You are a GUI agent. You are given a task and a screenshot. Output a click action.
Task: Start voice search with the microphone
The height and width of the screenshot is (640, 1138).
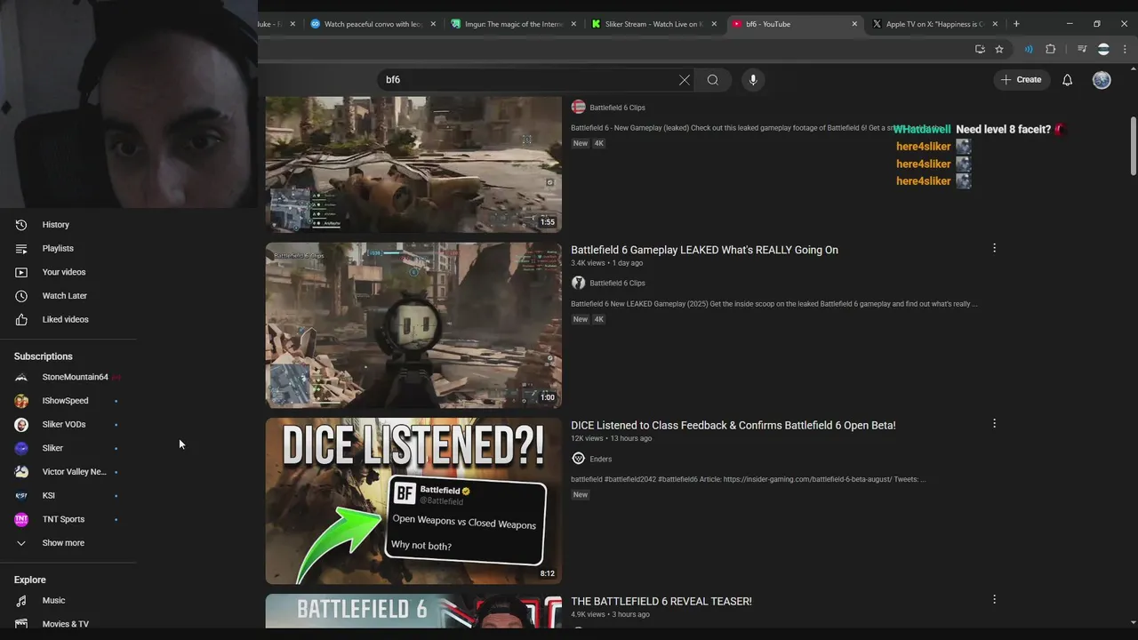point(753,80)
